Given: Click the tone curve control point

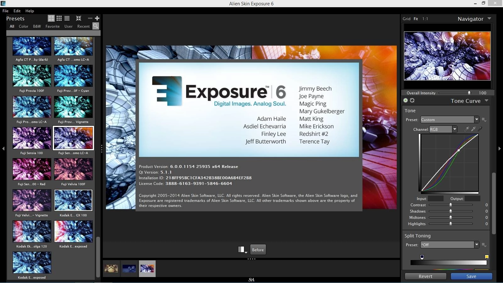Looking at the screenshot, I should pos(459,150).
